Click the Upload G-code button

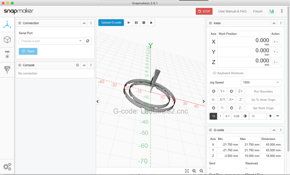111,23
